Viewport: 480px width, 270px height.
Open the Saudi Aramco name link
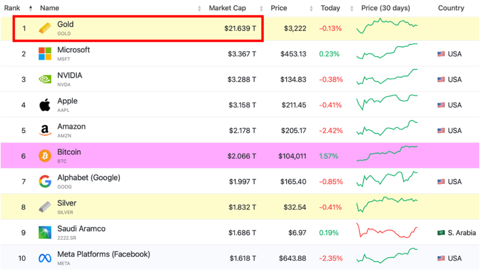coord(81,229)
